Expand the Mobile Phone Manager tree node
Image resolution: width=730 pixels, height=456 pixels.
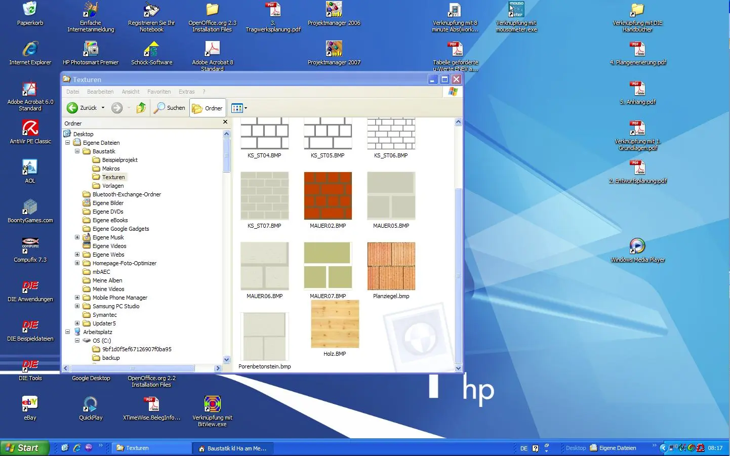(x=77, y=298)
